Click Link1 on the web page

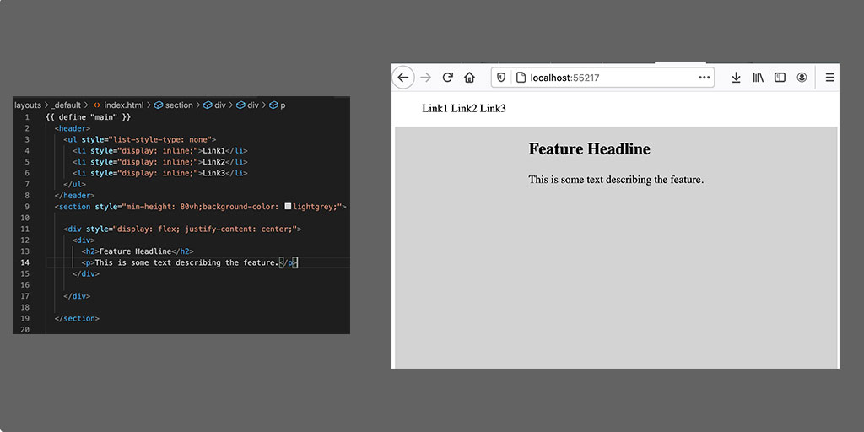(435, 109)
